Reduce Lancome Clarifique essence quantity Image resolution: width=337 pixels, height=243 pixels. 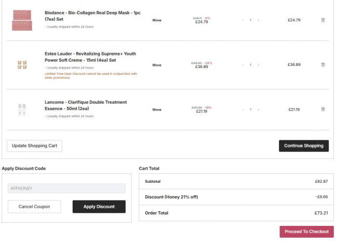[243, 110]
